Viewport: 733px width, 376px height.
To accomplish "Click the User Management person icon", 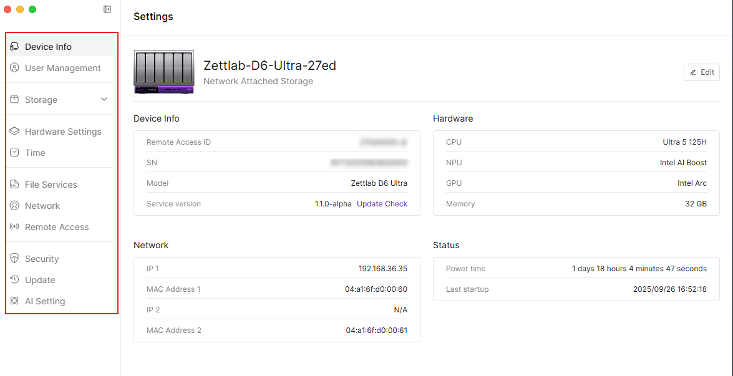I will [14, 68].
